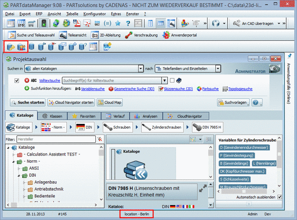Click the database key icon
Image resolution: width=297 pixels, height=220 pixels.
[x=11, y=47]
